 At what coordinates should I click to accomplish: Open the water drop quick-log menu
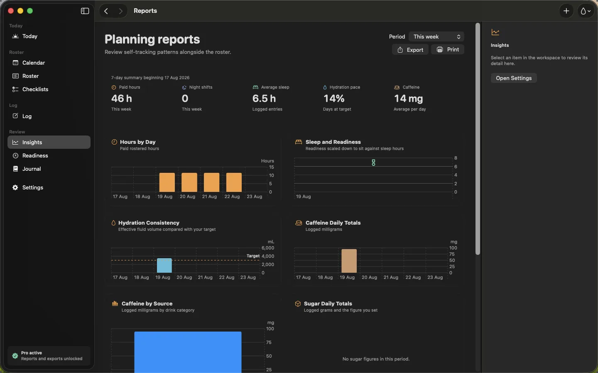tap(586, 11)
